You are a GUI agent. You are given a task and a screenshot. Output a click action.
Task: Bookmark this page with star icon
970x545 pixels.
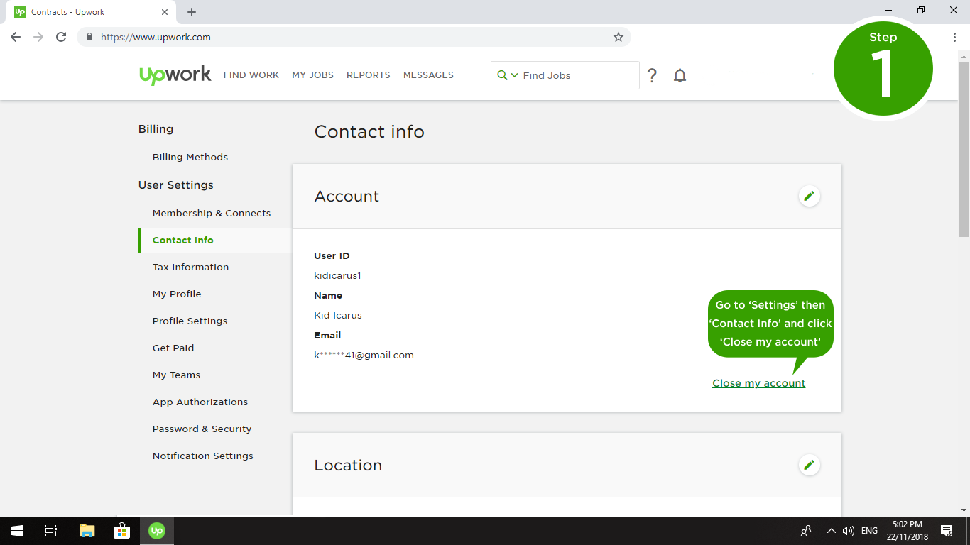point(618,37)
